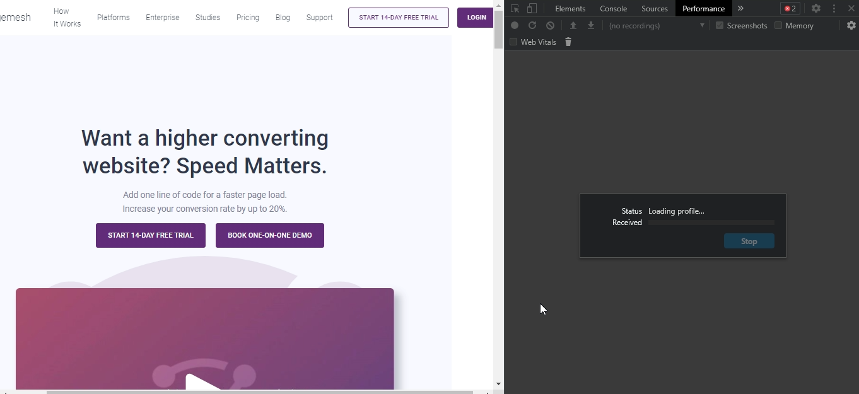
Task: Click the hero Start 14-Day Free Trial button
Action: 151,235
